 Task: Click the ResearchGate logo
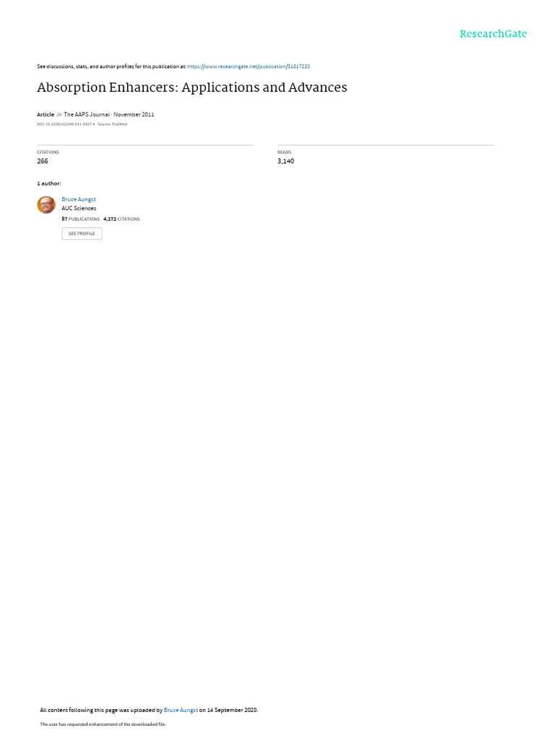(493, 34)
